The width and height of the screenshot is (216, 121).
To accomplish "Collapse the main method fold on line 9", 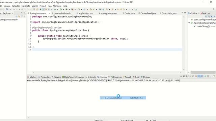I will (31, 36).
